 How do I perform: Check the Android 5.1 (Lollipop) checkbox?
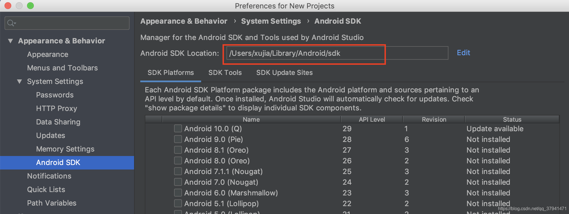tap(178, 203)
